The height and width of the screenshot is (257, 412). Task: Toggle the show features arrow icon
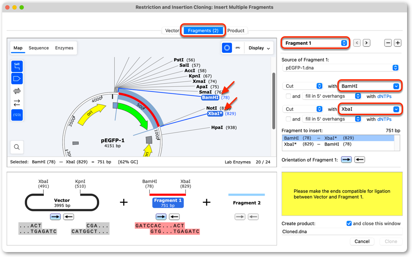(17, 78)
